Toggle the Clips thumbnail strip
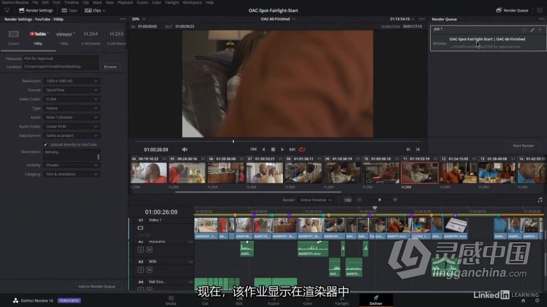 tap(95, 10)
